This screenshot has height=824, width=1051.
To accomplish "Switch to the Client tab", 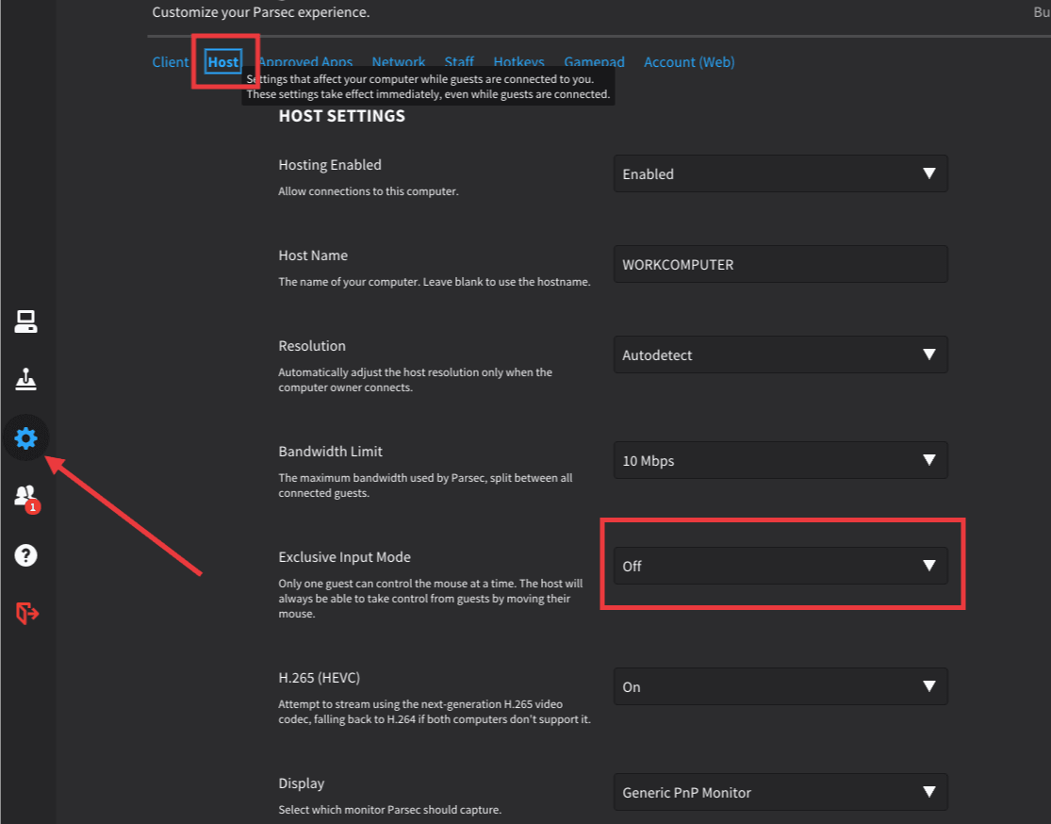I will click(x=171, y=62).
